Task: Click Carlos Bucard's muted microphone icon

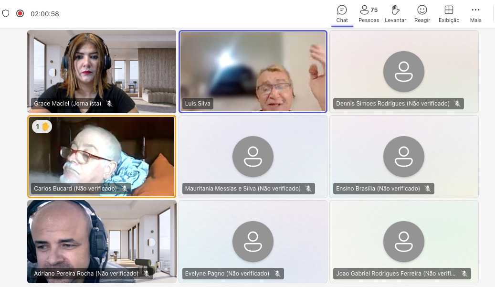Action: pos(125,189)
